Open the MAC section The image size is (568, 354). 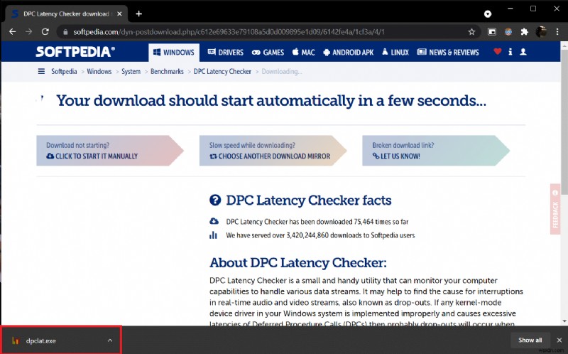coord(304,52)
